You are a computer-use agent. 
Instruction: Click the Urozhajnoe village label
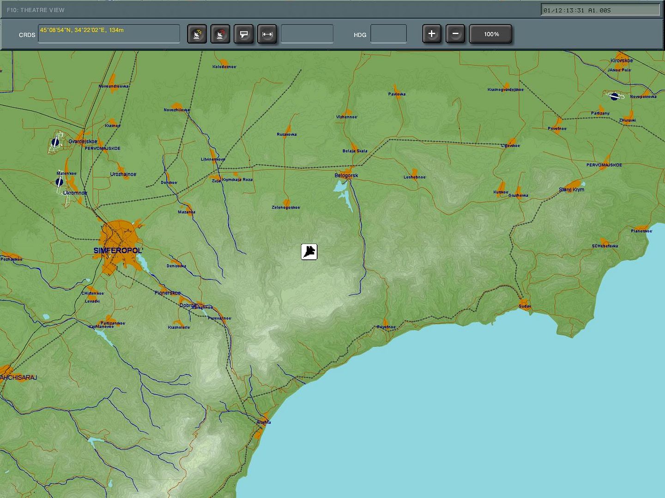(x=123, y=174)
